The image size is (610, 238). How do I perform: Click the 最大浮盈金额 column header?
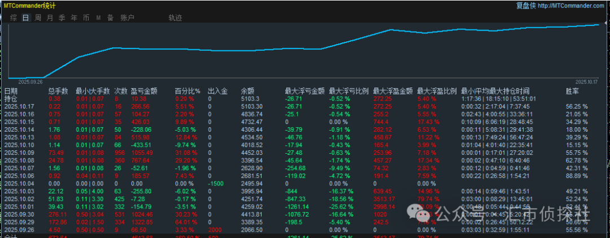pyautogui.click(x=393, y=91)
